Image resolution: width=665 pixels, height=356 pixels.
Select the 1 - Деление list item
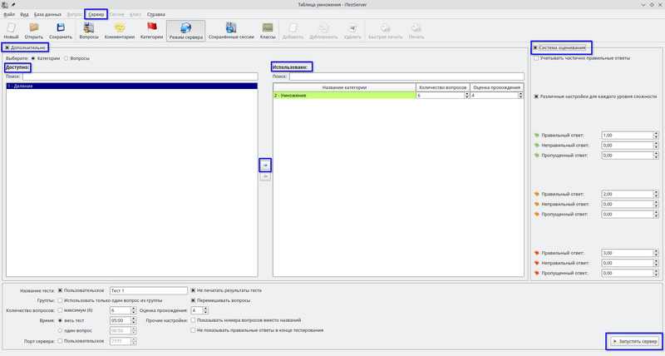click(125, 86)
